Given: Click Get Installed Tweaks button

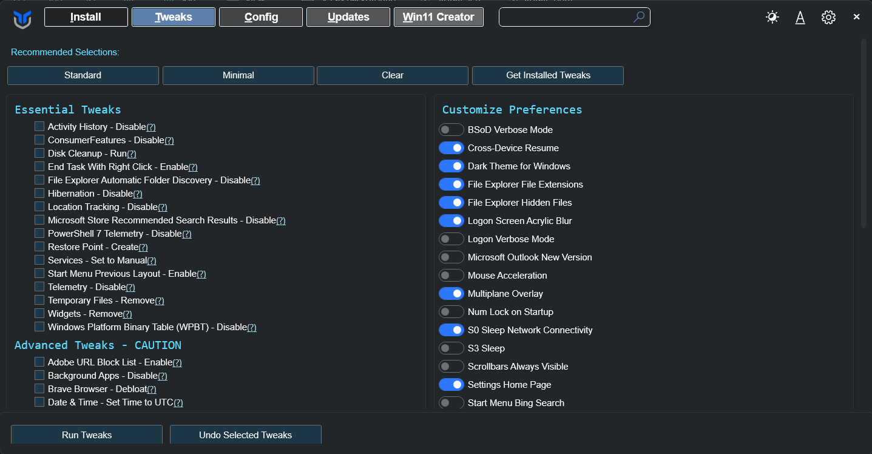Looking at the screenshot, I should (548, 75).
